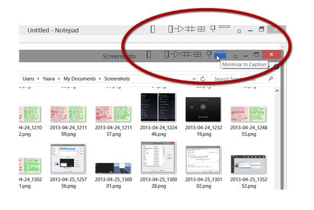
Task: Go to Users folder in breadcrumb
Action: [28, 78]
